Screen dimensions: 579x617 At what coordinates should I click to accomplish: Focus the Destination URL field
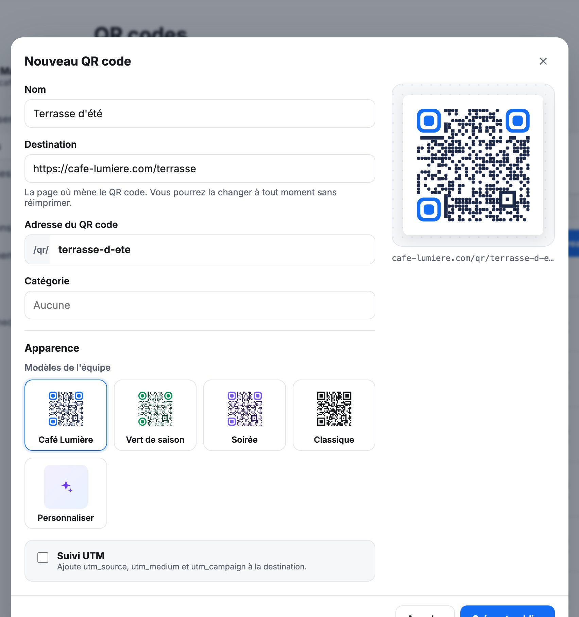(200, 169)
